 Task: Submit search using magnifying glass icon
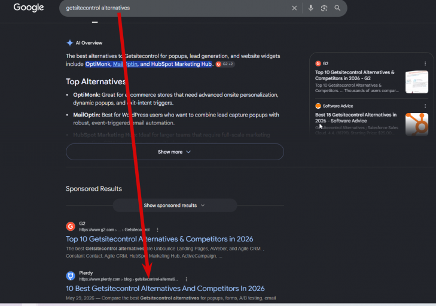pos(337,8)
